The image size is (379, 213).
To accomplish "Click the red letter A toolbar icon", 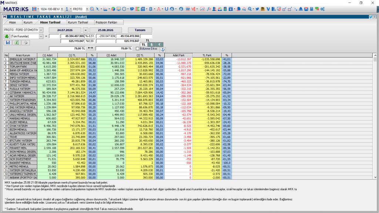I will [158, 9].
